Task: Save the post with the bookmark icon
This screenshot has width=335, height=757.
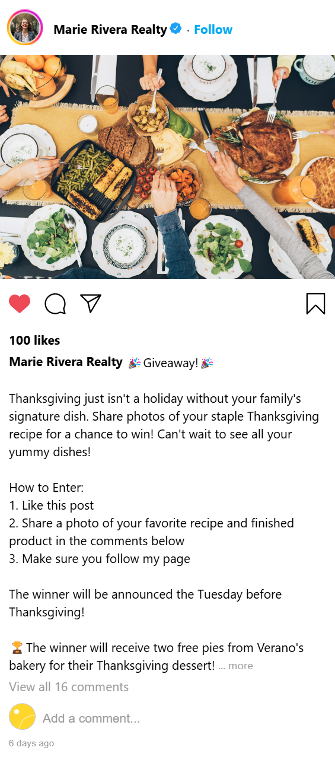Action: click(x=315, y=303)
